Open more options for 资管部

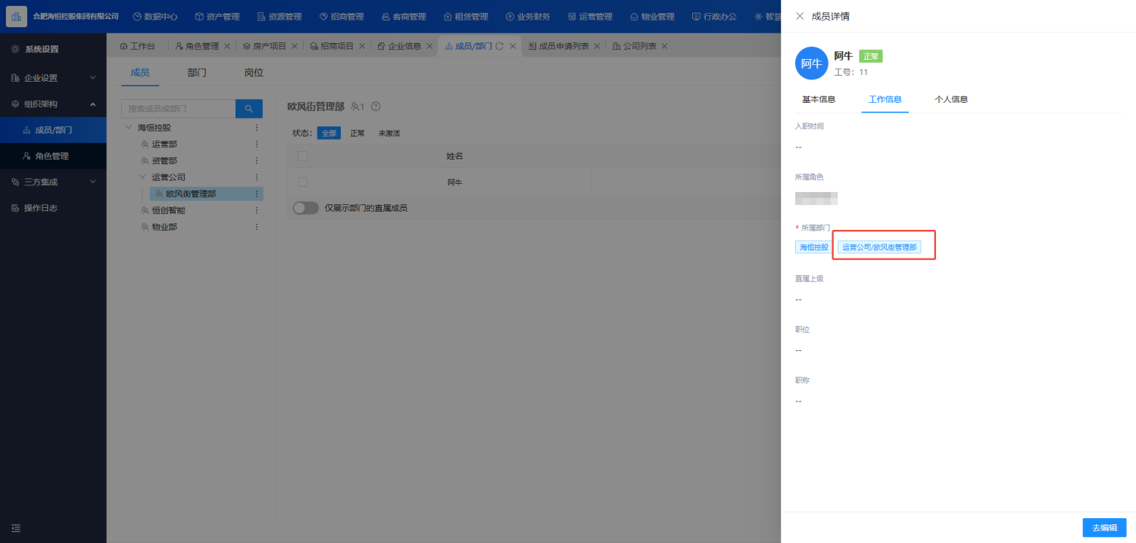tap(257, 161)
